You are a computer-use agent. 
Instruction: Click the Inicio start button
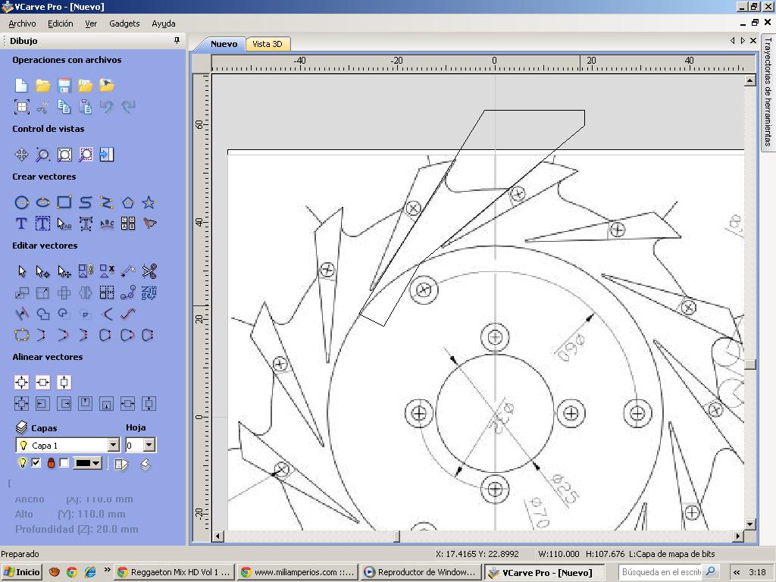pos(22,572)
